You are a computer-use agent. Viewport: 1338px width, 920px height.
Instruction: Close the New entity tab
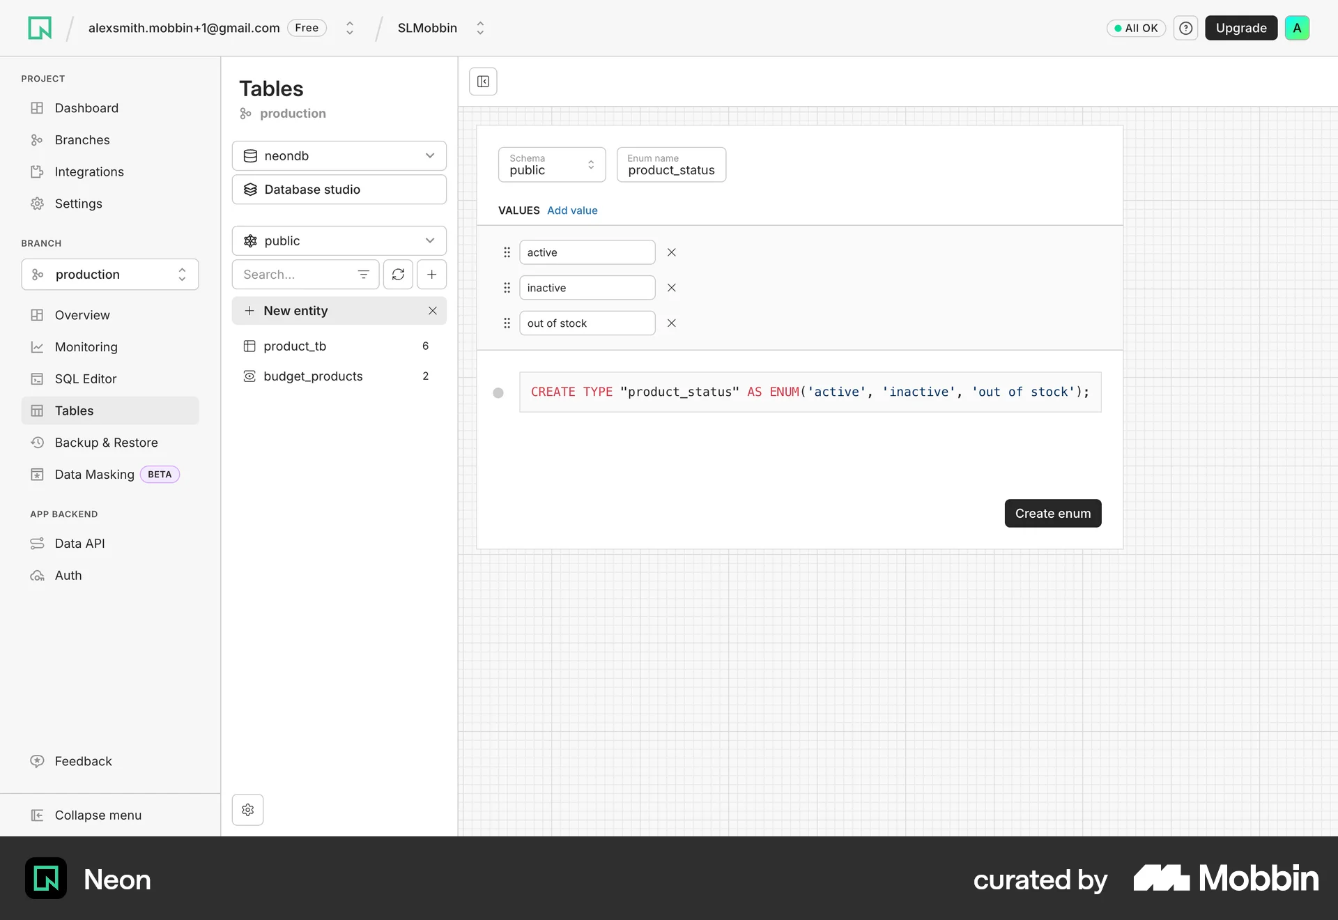tap(433, 311)
